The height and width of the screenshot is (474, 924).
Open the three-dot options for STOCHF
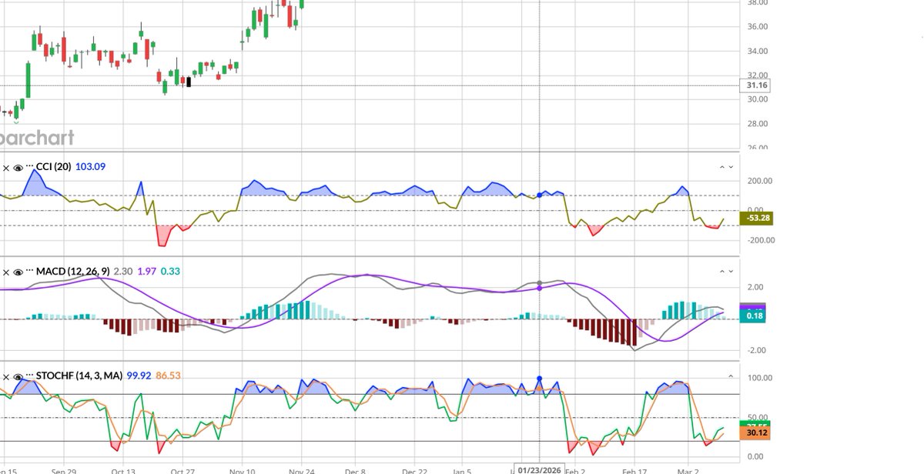(x=30, y=376)
